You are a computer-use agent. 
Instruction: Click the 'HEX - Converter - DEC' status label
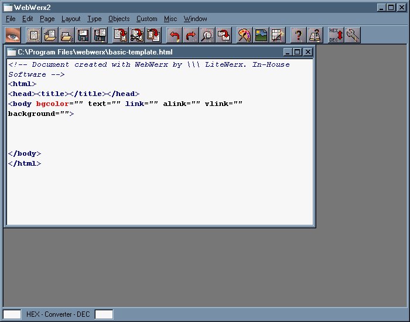tap(58, 314)
